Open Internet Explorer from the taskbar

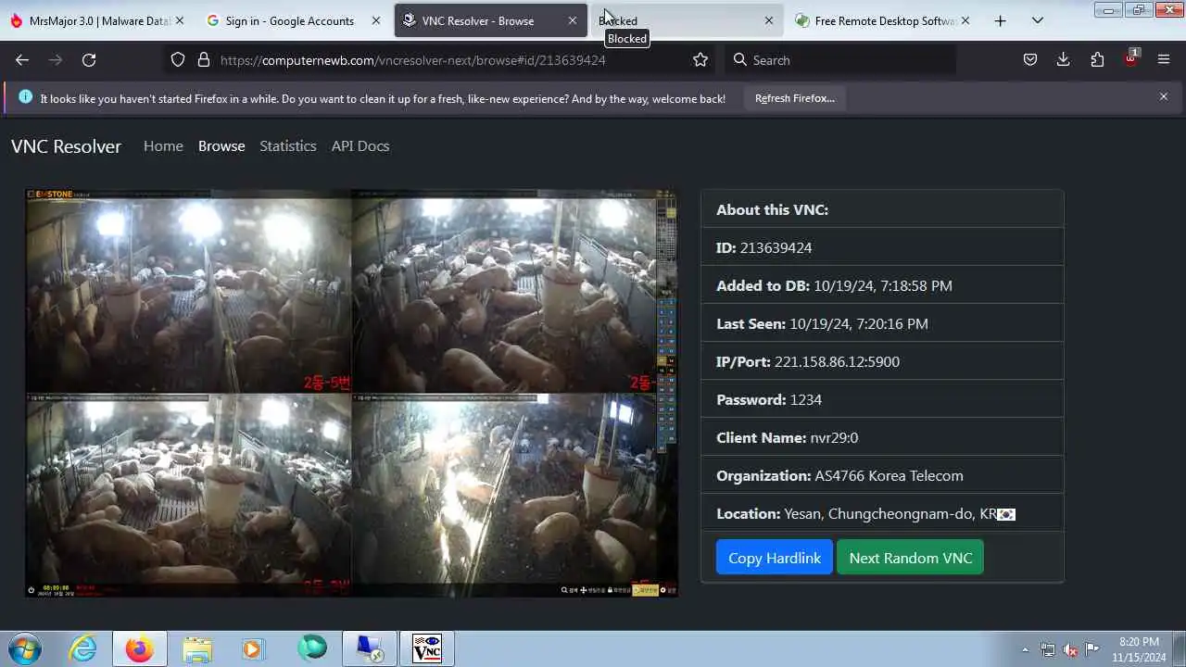[x=83, y=648]
